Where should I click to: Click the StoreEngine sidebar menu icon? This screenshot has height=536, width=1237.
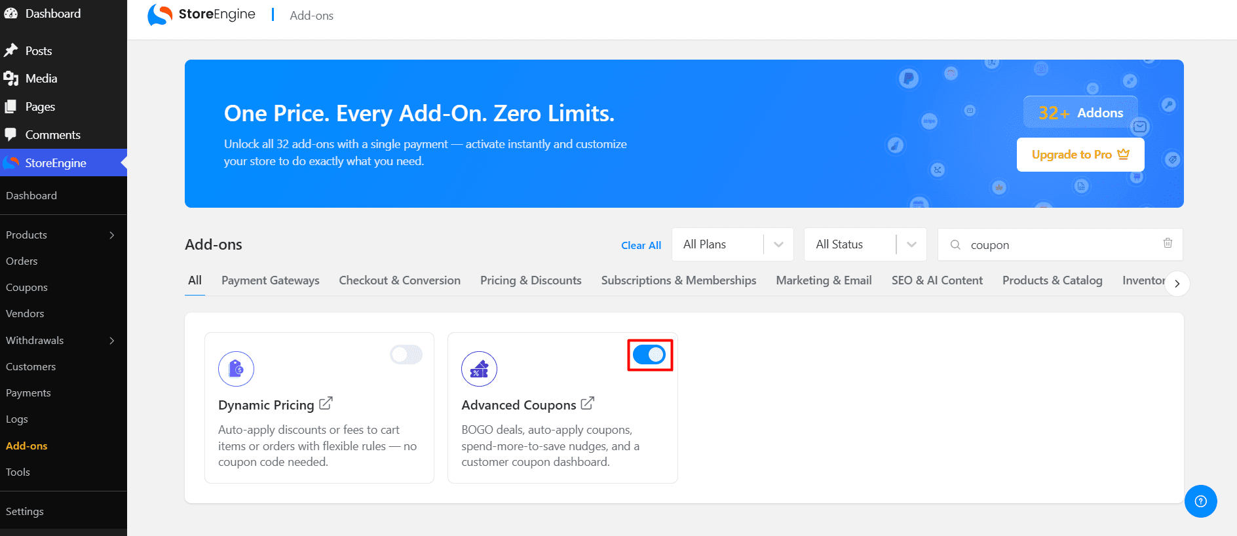click(11, 163)
